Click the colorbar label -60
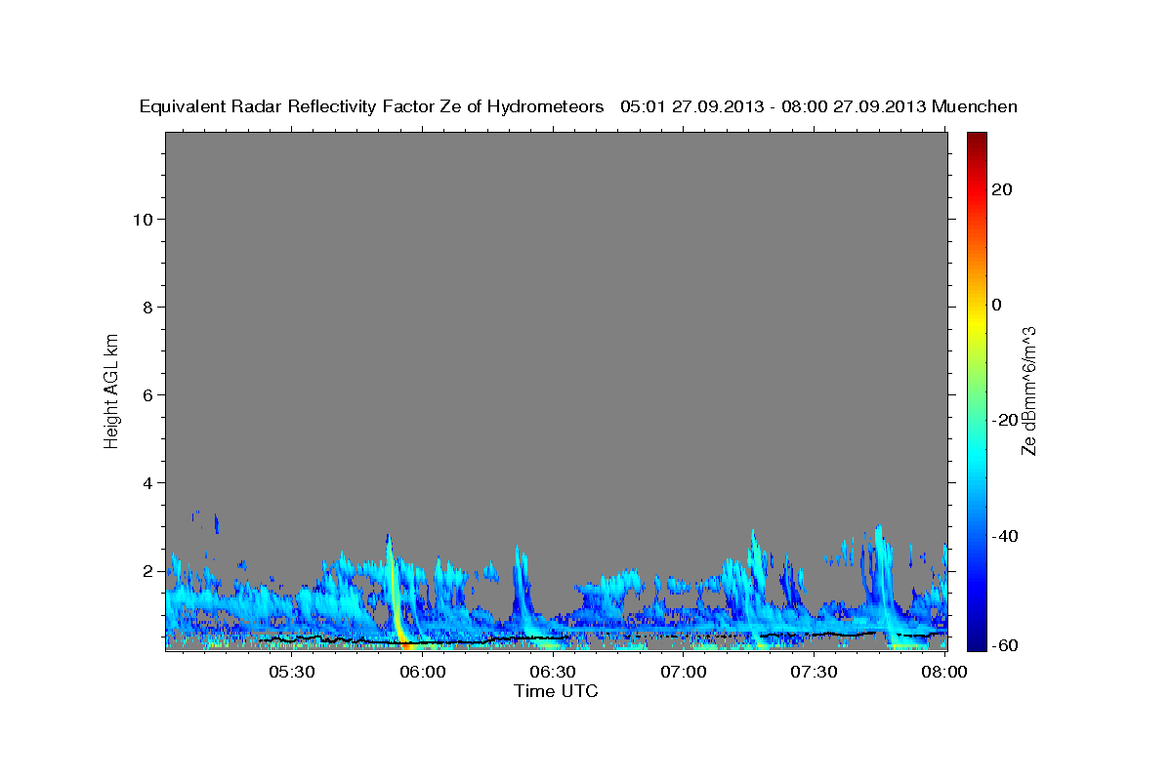The image size is (1172, 781). [1005, 645]
